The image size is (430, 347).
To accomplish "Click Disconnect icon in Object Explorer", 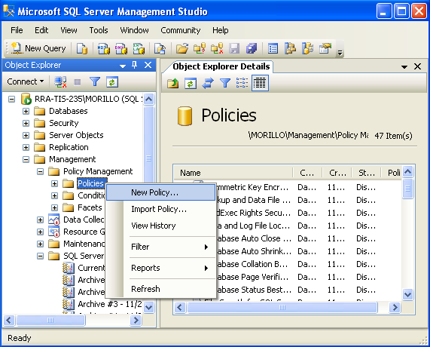I will (60, 82).
